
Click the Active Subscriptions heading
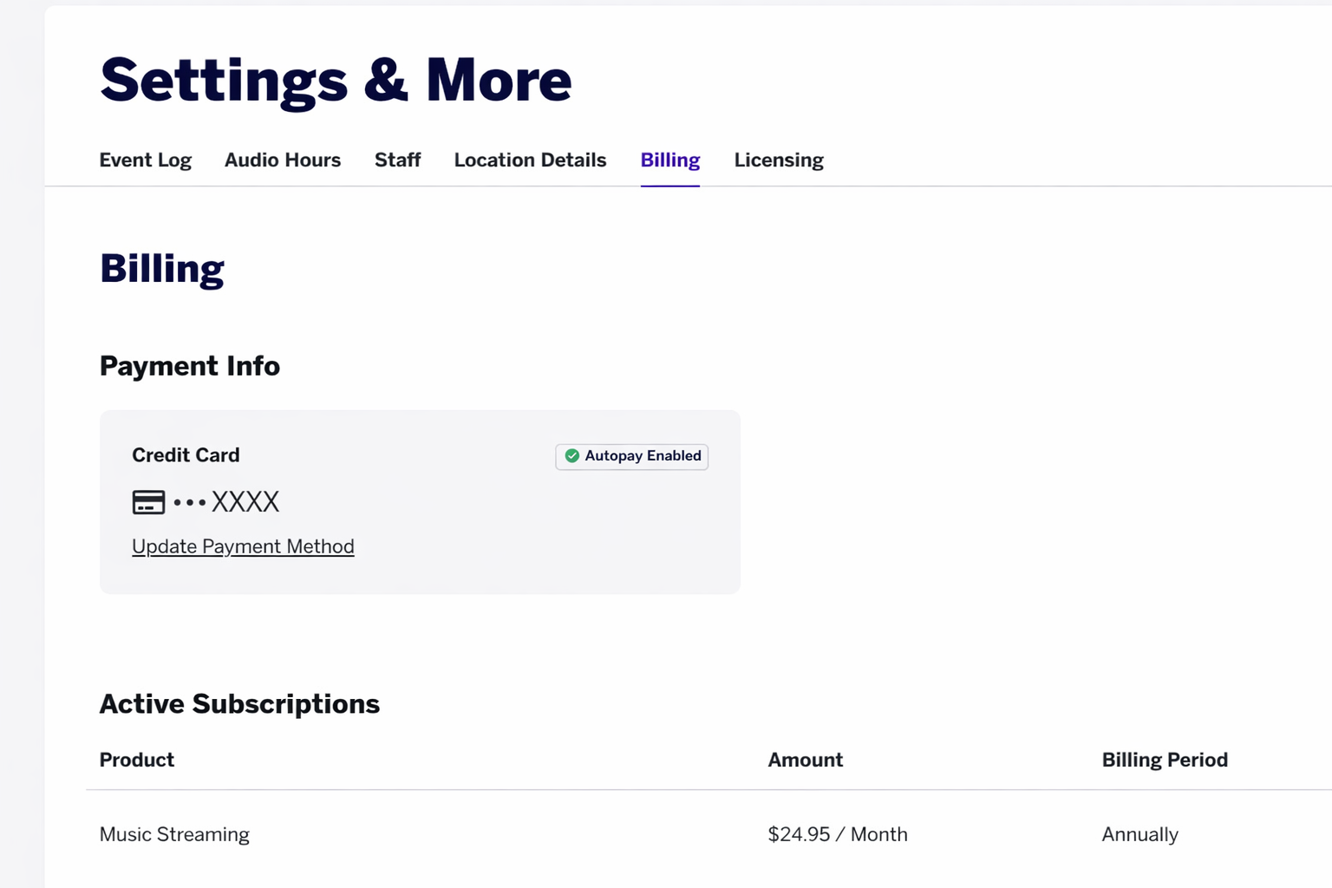point(240,704)
